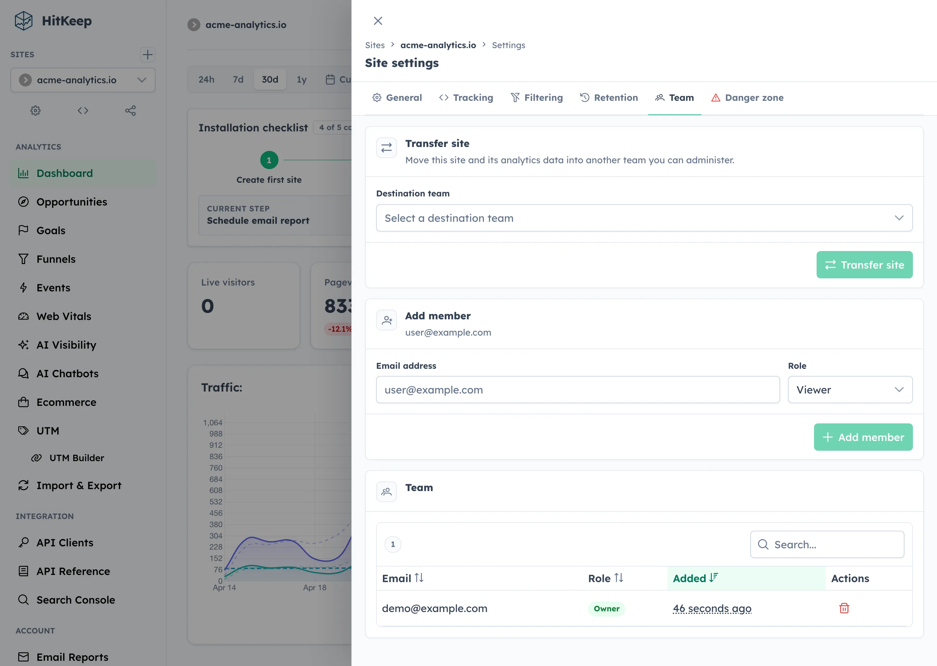The image size is (937, 666).
Task: Click the share icon in sidebar
Action: click(130, 110)
